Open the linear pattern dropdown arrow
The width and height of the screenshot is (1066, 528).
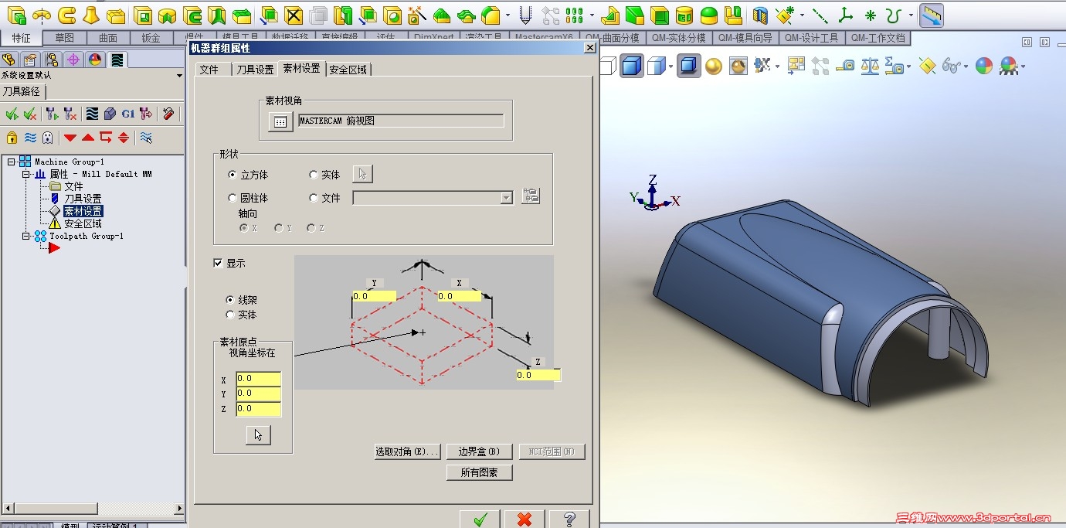pos(591,15)
